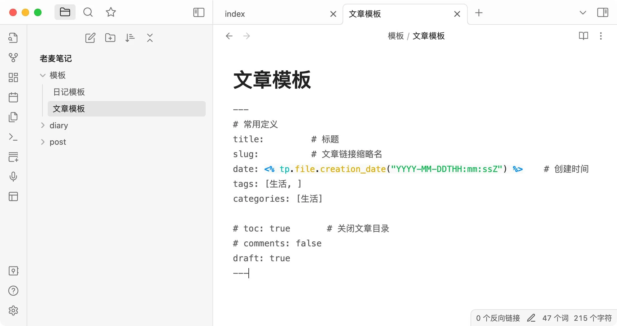Switch to the 文章模板 tab
The image size is (617, 326).
(x=365, y=14)
